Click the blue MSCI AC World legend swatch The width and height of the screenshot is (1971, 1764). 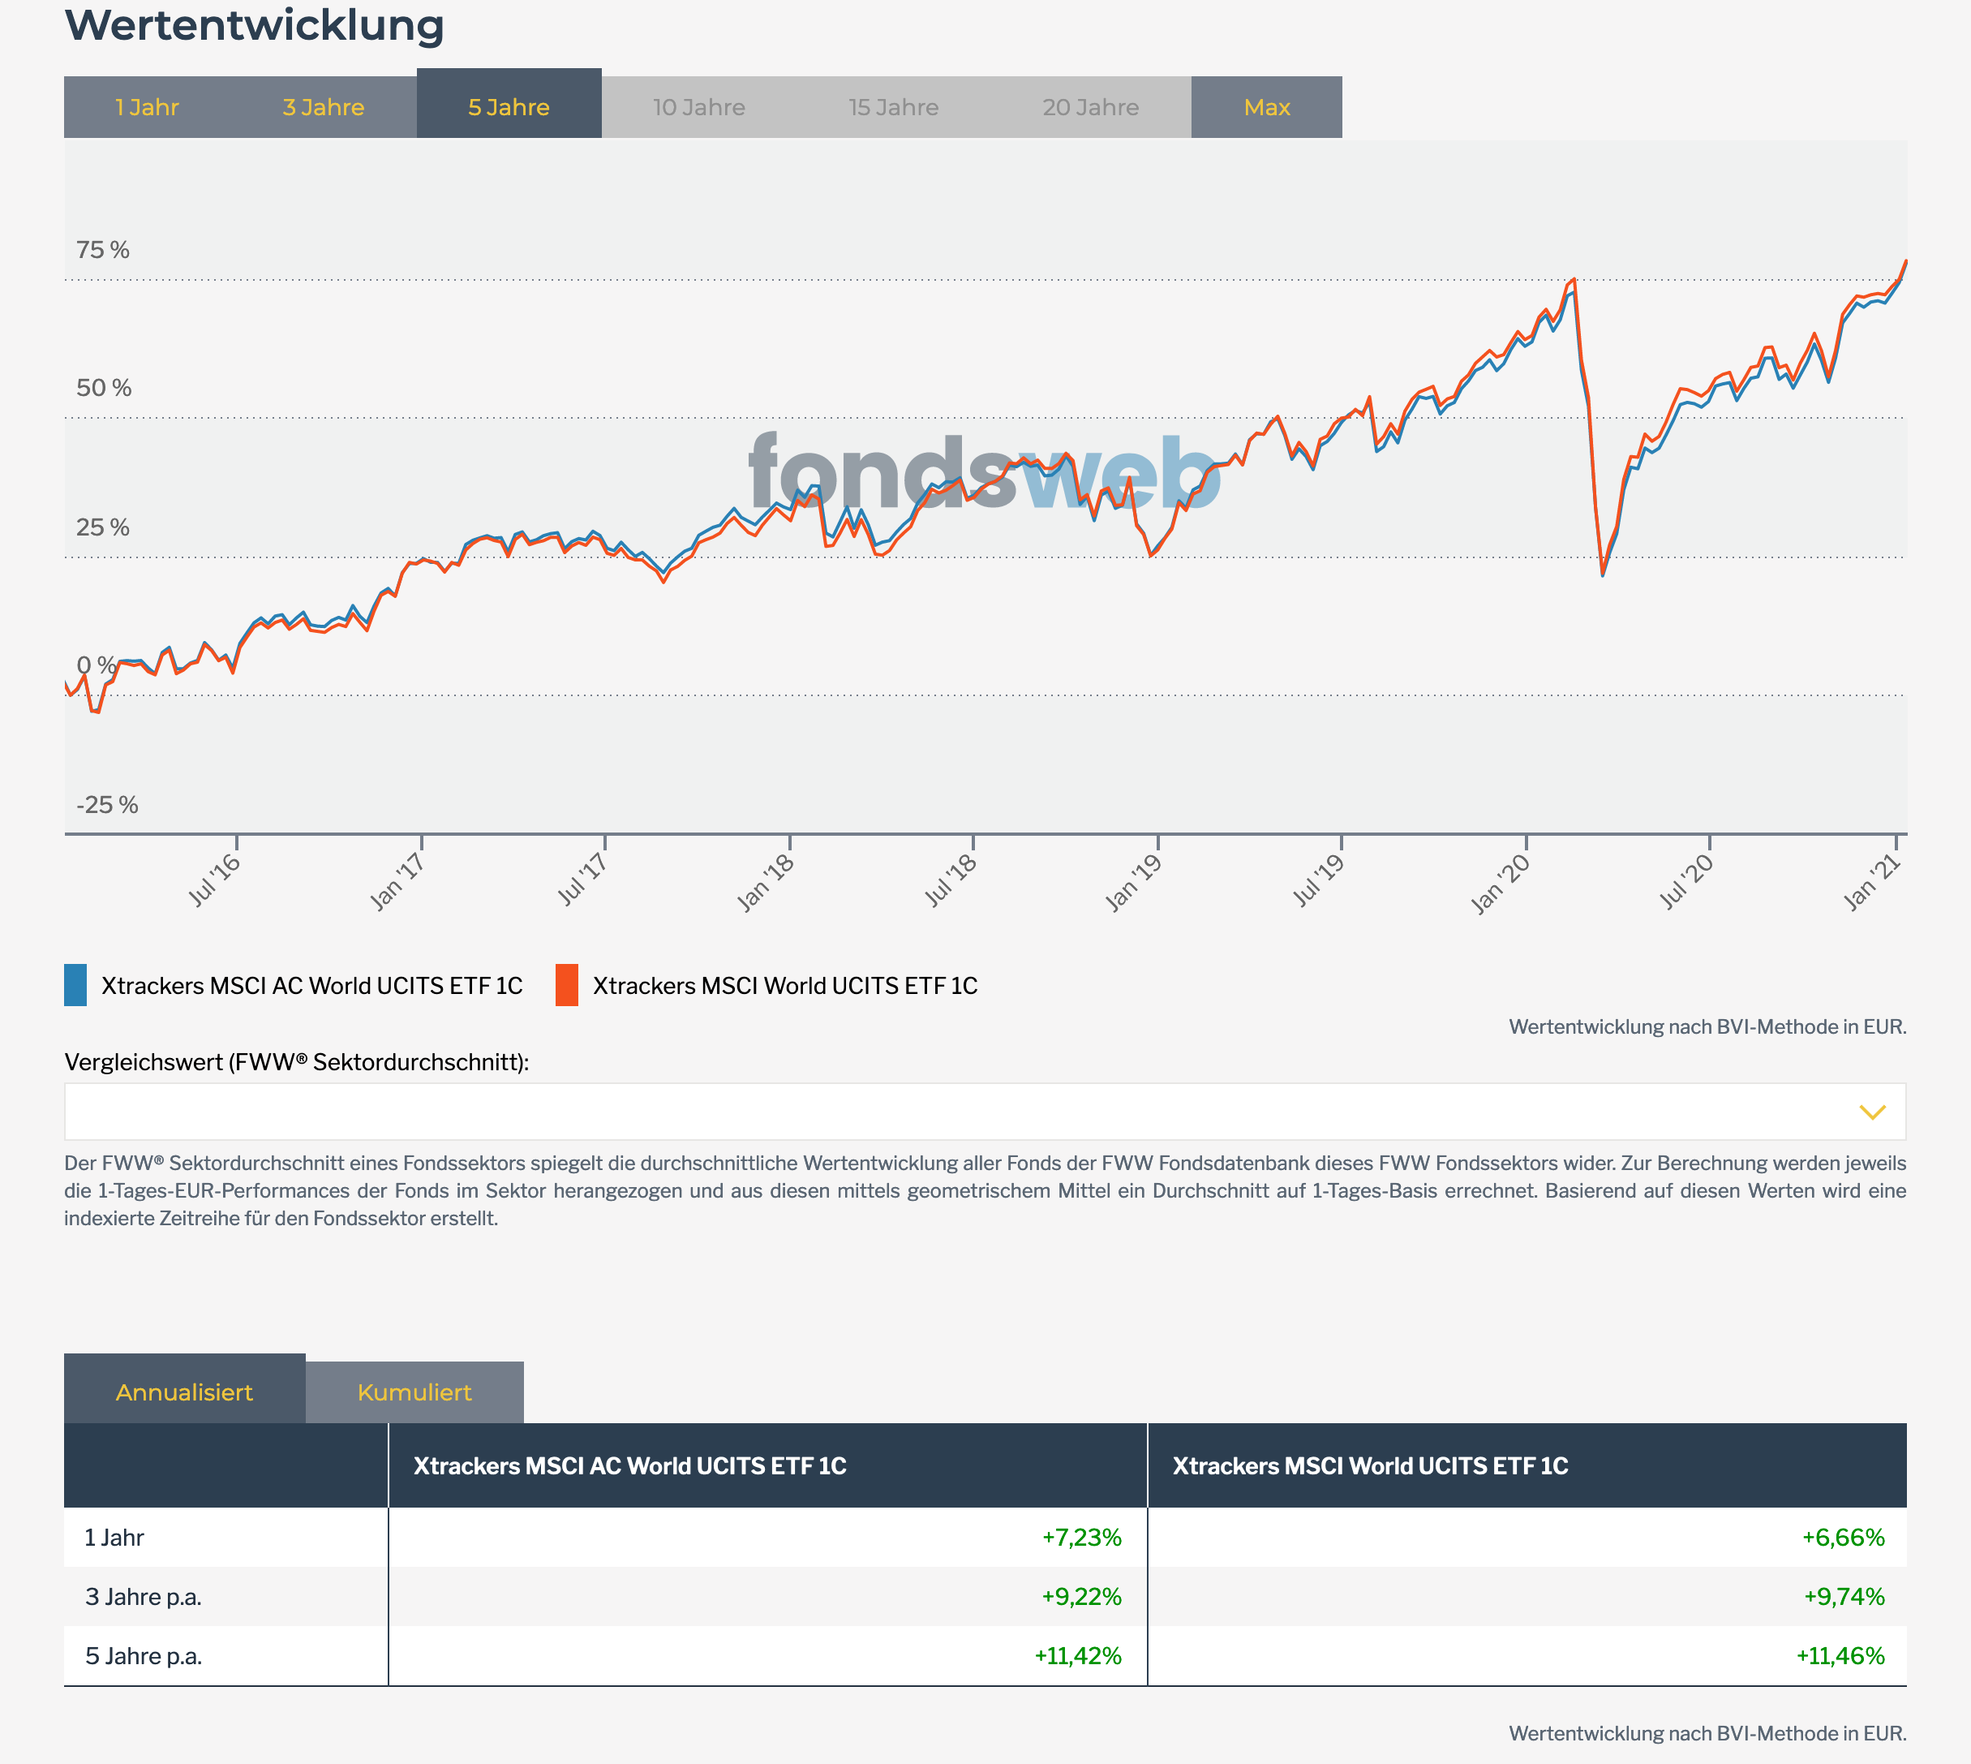pyautogui.click(x=75, y=985)
